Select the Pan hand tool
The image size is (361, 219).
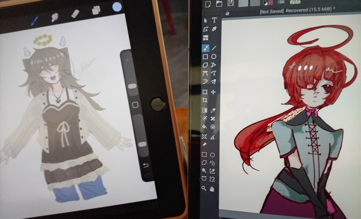(212, 189)
